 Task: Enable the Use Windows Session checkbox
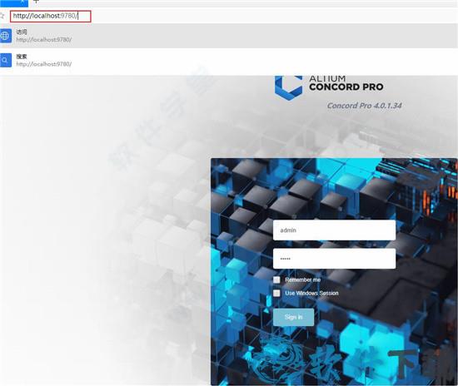pos(276,293)
